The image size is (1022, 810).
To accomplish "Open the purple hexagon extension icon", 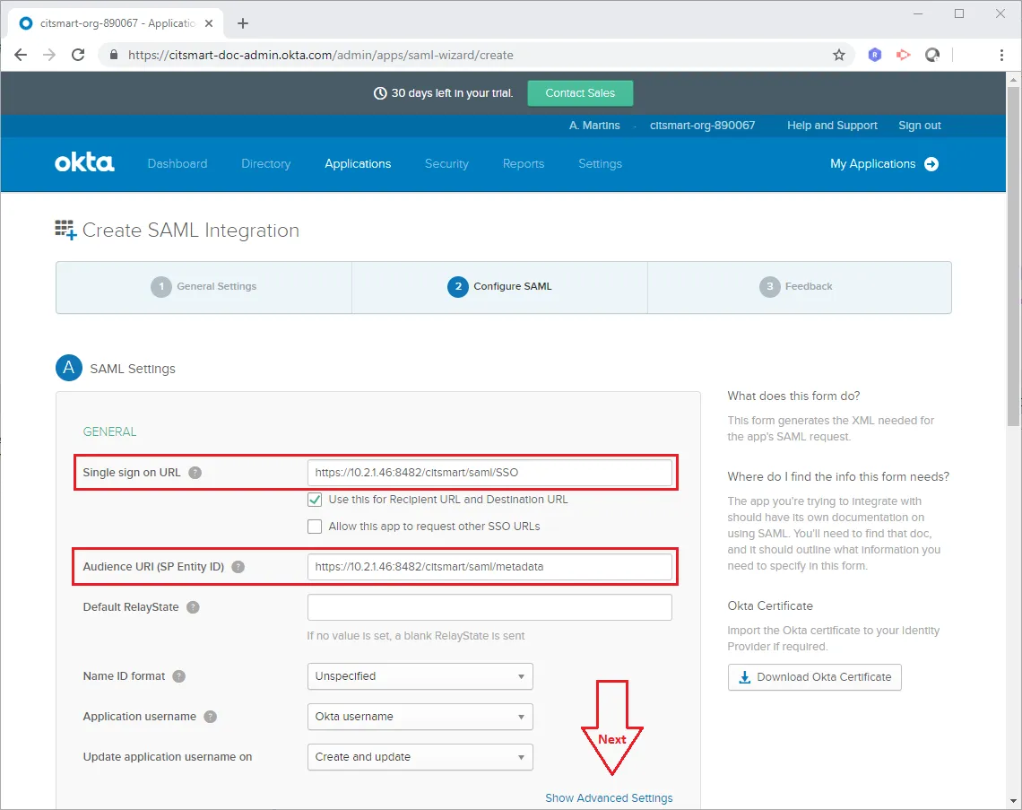I will coord(875,55).
